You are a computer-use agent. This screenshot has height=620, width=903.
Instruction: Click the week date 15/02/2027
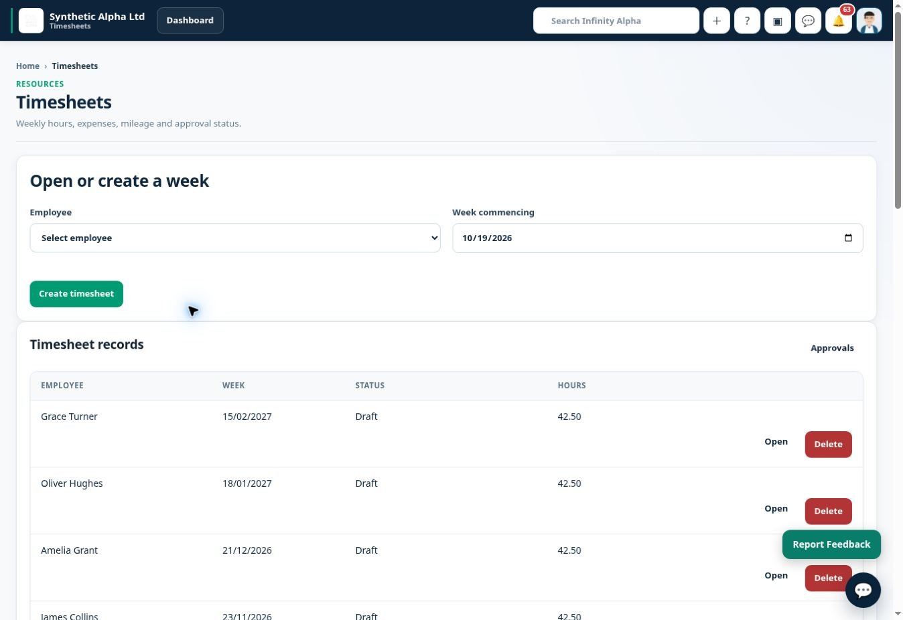pyautogui.click(x=247, y=416)
